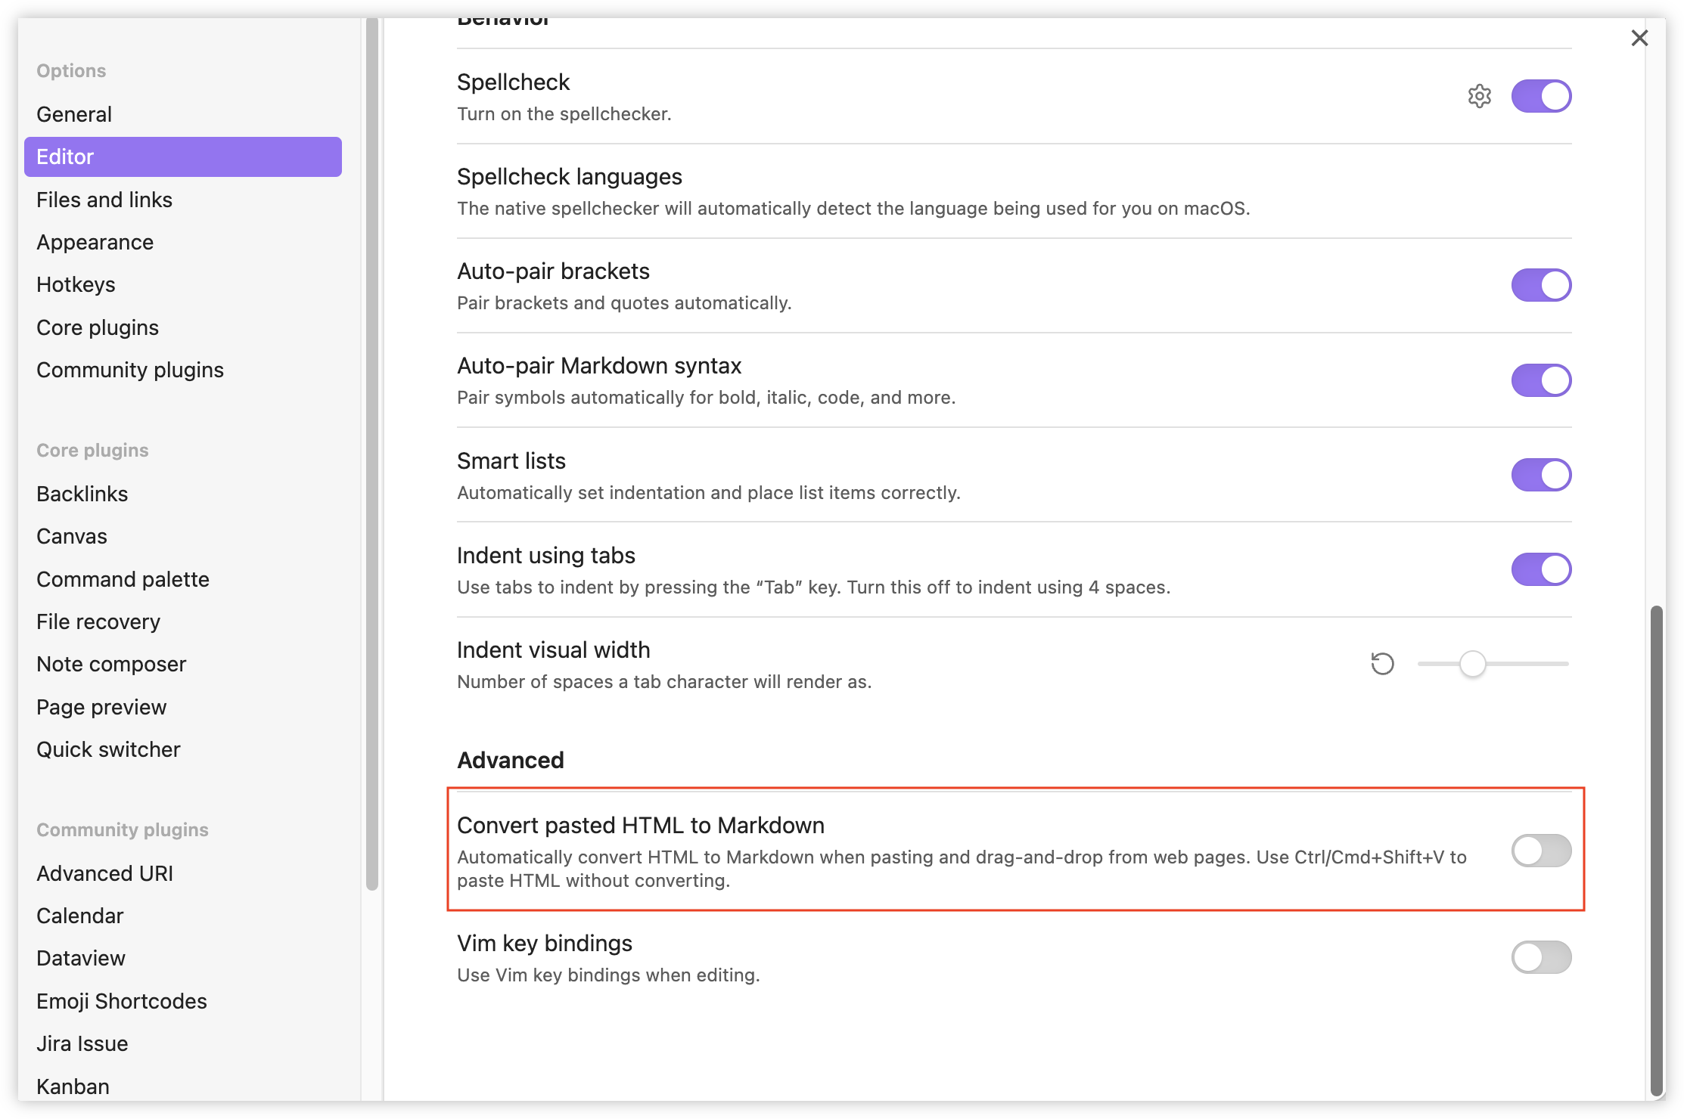1684x1119 pixels.
Task: Open Community plugins settings
Action: (129, 370)
